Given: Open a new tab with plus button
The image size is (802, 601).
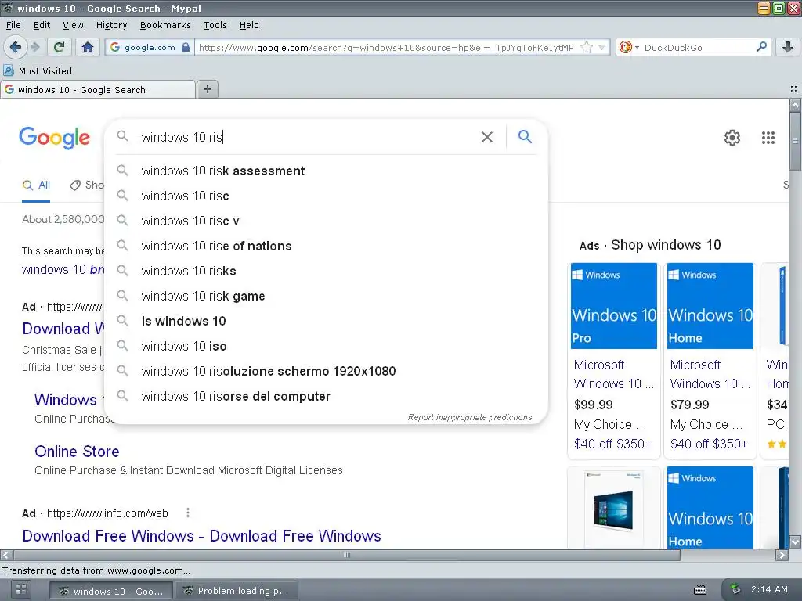Looking at the screenshot, I should [208, 89].
